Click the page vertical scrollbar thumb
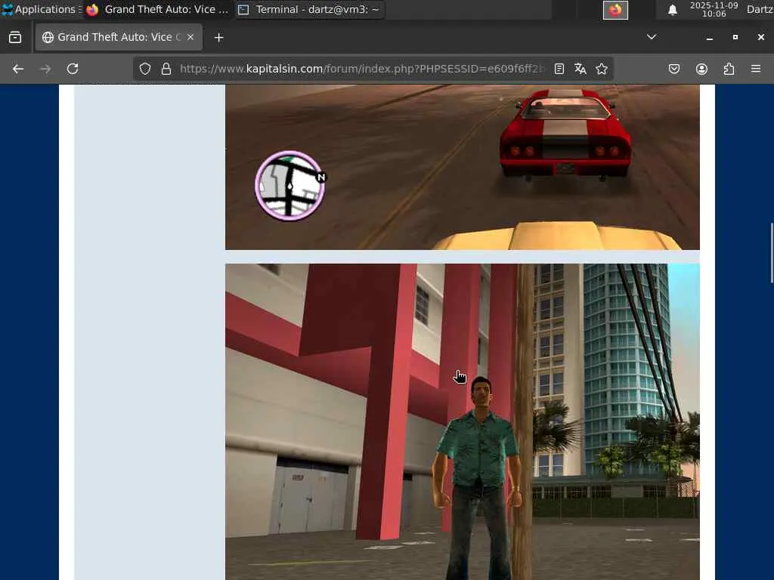The width and height of the screenshot is (774, 580). click(x=771, y=252)
